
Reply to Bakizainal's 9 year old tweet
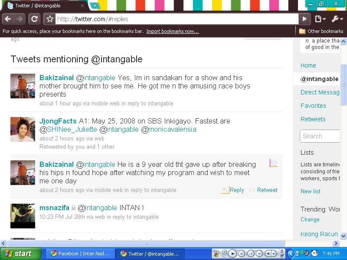point(233,190)
